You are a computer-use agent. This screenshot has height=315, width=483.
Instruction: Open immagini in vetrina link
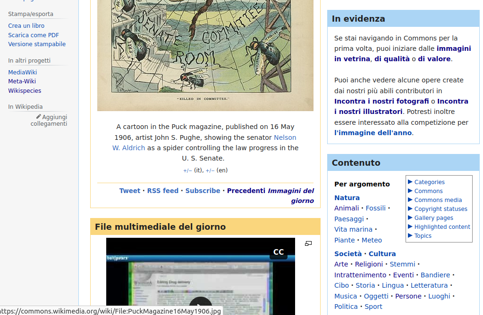tap(403, 54)
